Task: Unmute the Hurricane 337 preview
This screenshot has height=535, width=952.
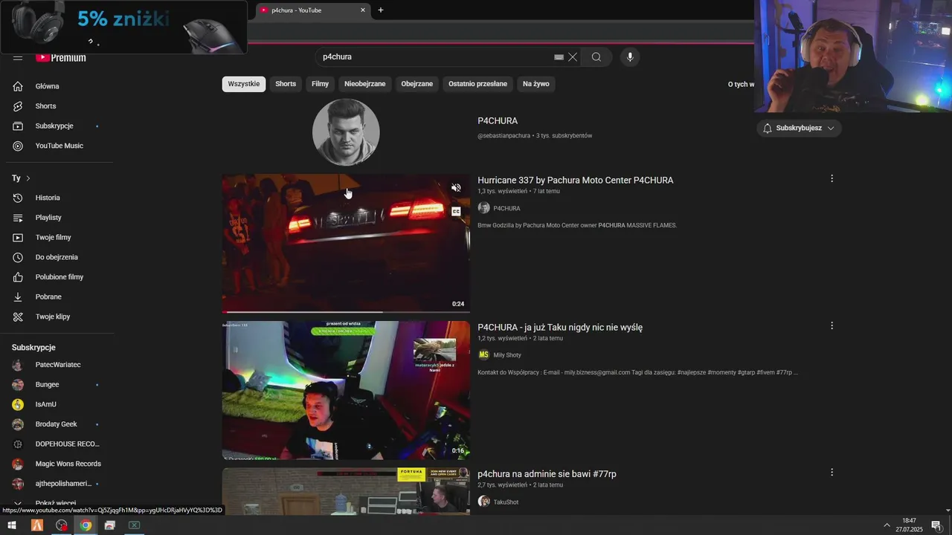Action: coord(456,188)
